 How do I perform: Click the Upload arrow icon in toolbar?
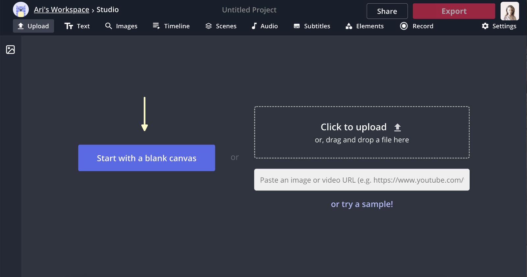tap(21, 26)
